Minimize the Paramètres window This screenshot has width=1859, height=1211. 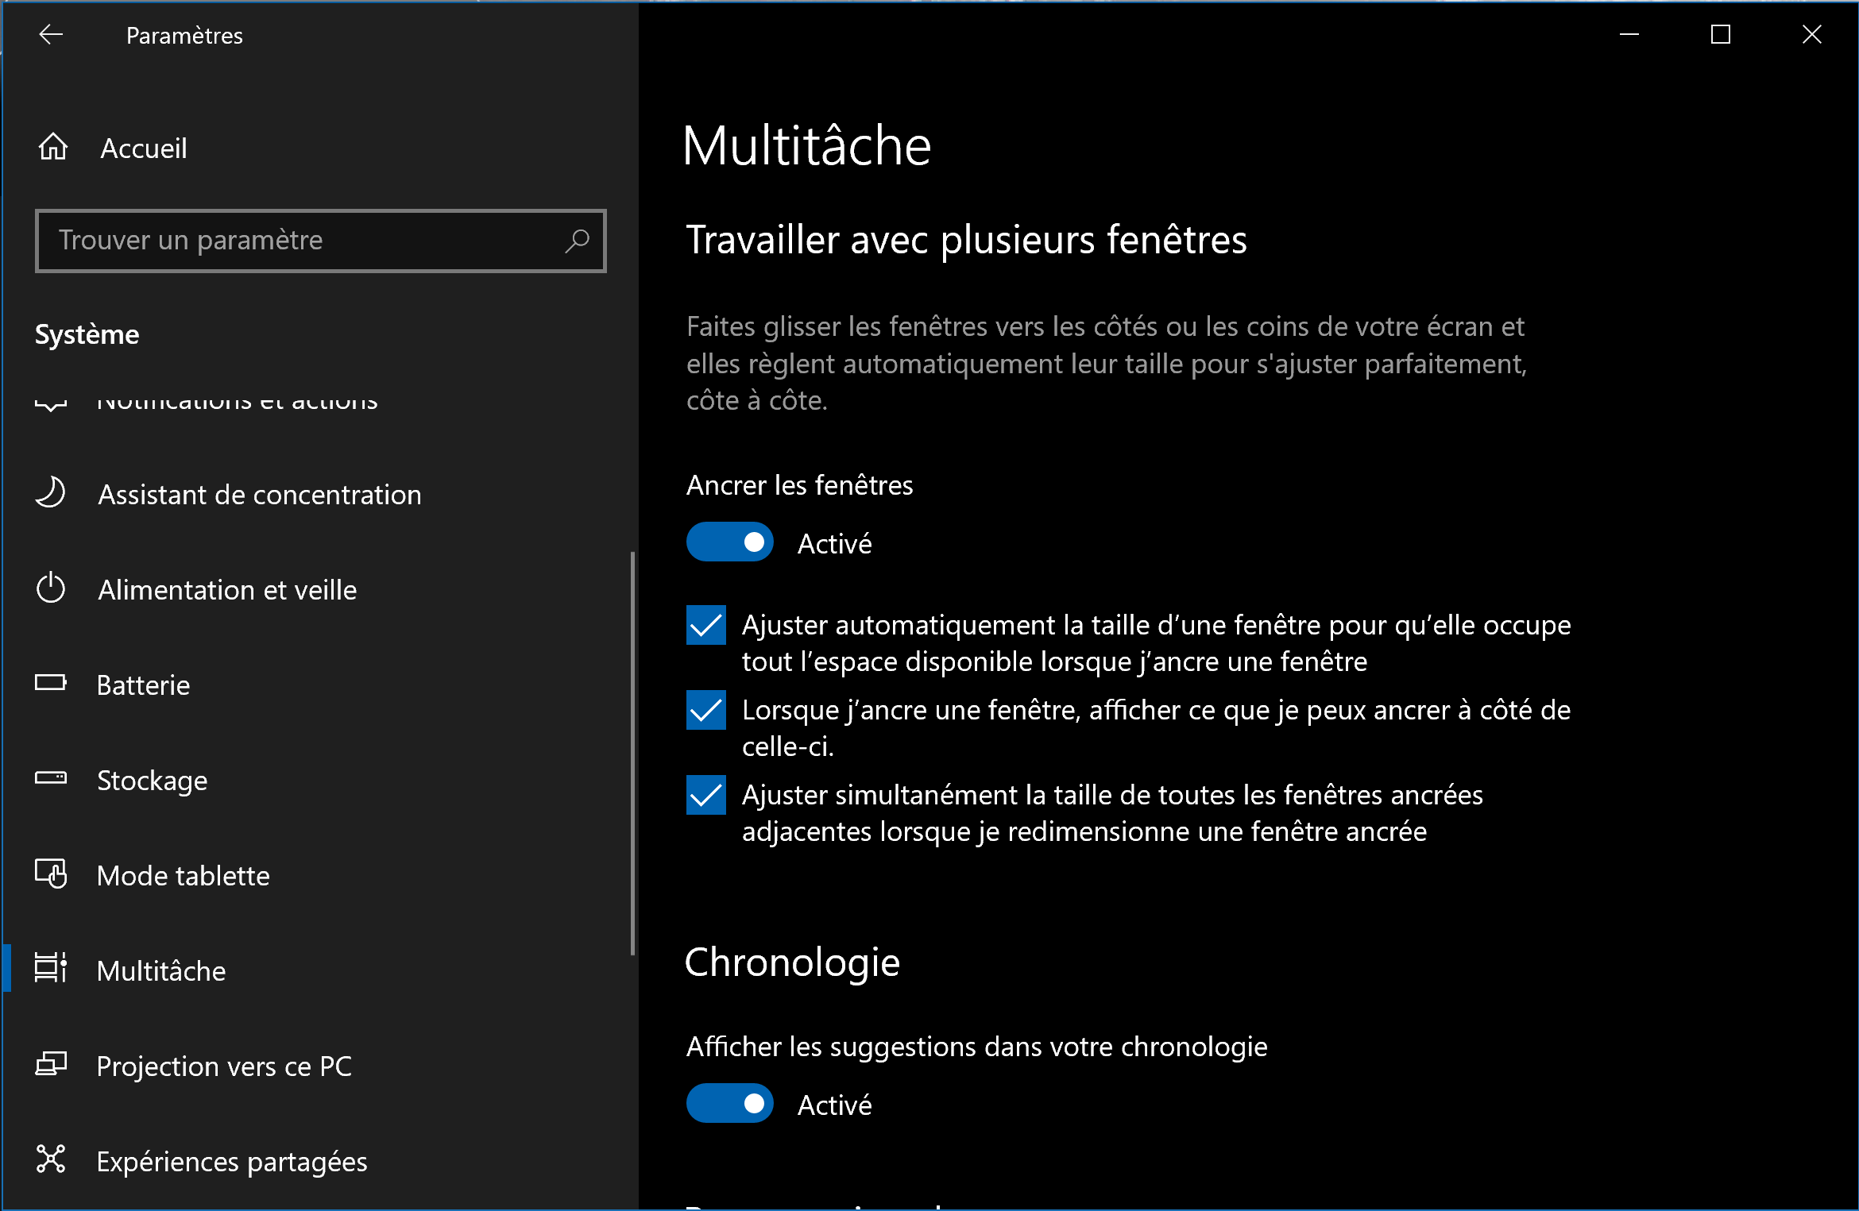[x=1629, y=35]
